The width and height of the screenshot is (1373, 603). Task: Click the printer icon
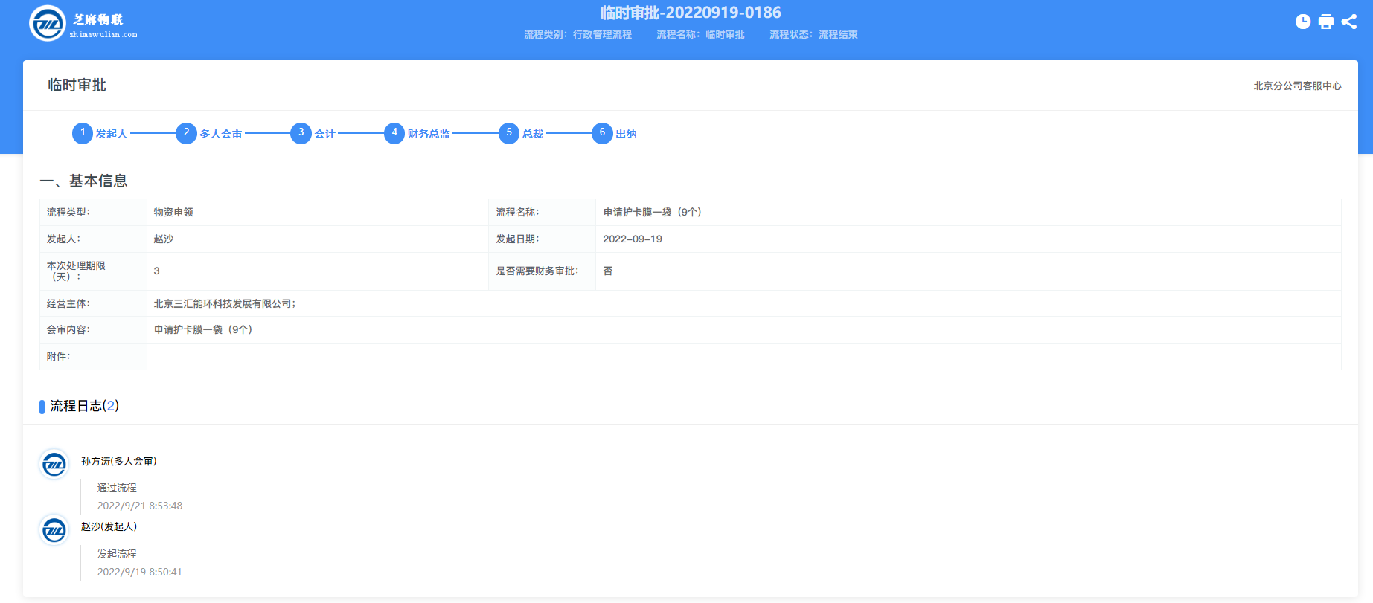tap(1325, 22)
